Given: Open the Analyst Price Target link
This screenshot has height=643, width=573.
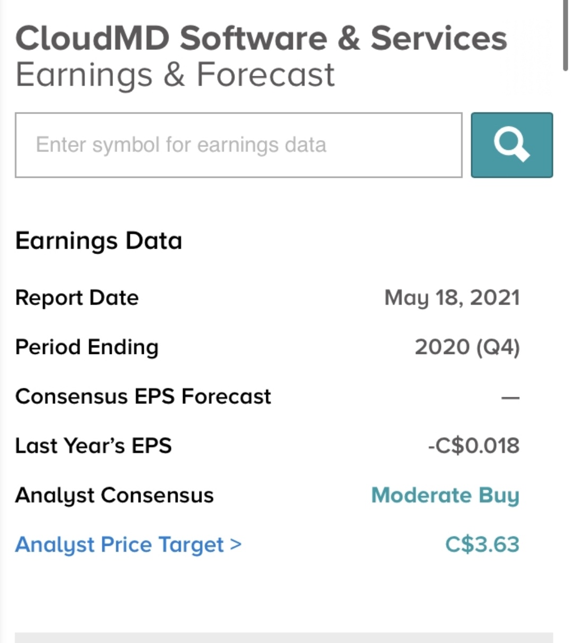Looking at the screenshot, I should 119,545.
